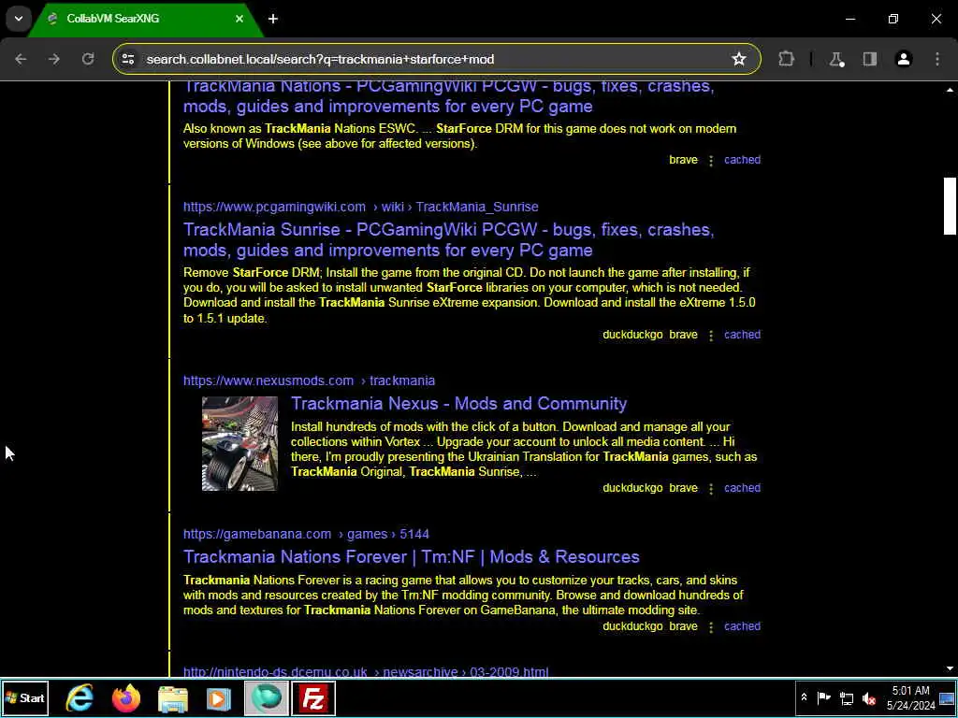Viewport: 958px width, 718px height.
Task: Bookmark this page with the star
Action: pyautogui.click(x=739, y=59)
